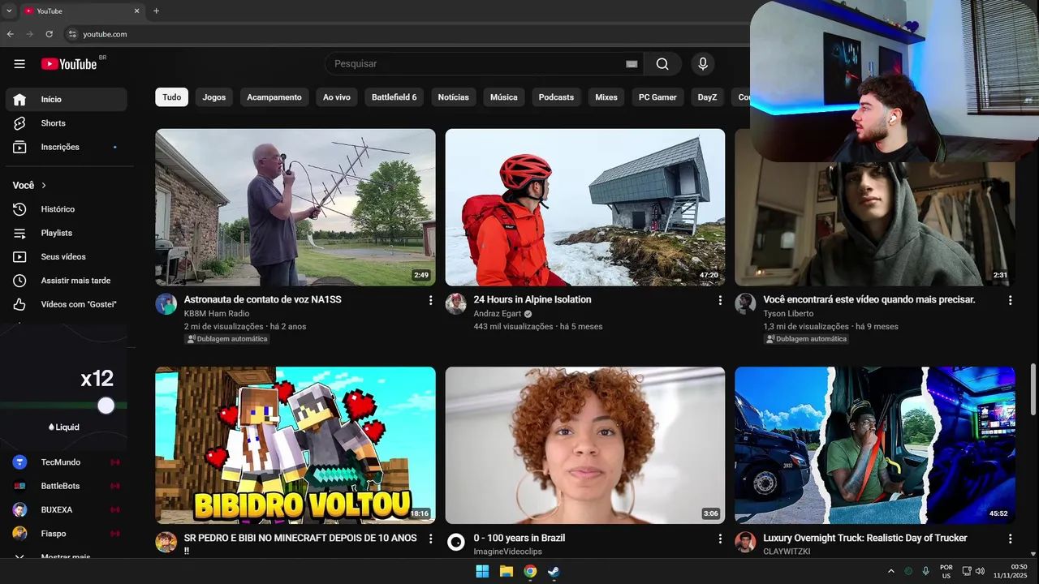Go back in the browser
The width and height of the screenshot is (1039, 584).
(11, 34)
